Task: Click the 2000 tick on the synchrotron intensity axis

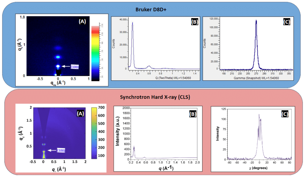Action: pos(126,108)
